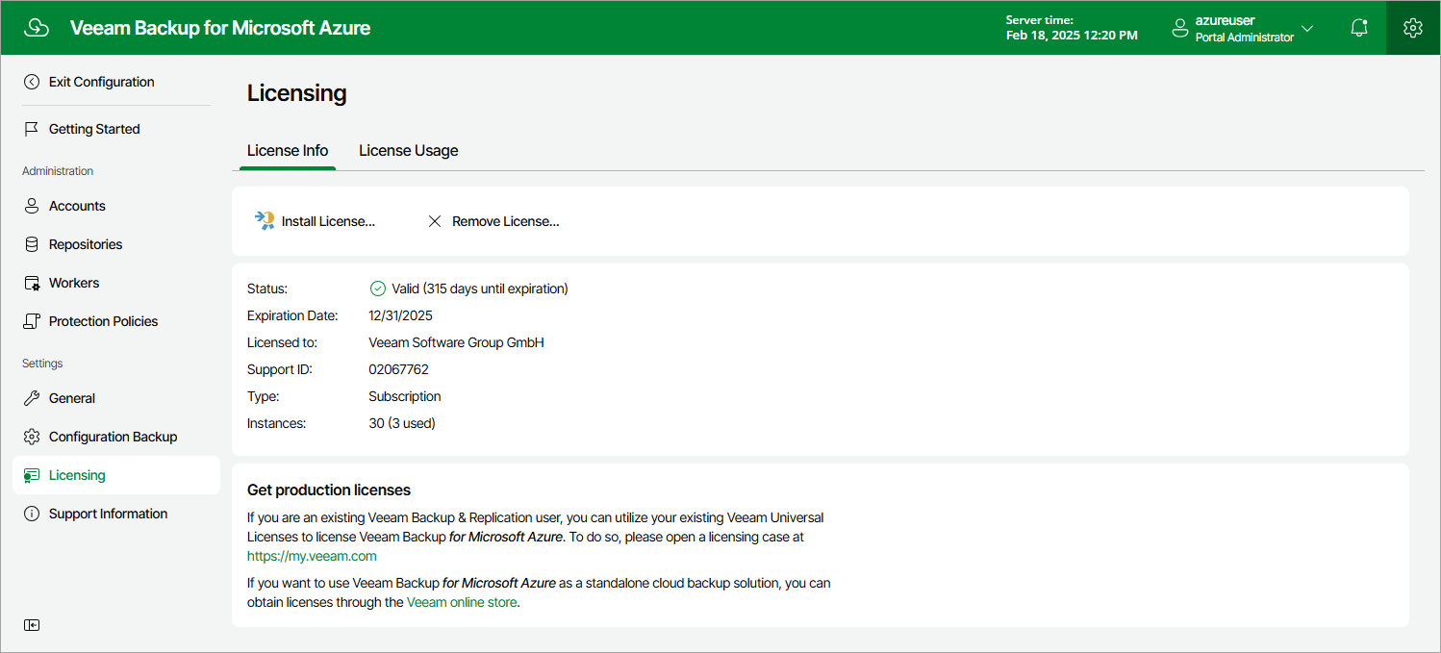Open the notifications bell
This screenshot has width=1441, height=653.
click(1359, 28)
